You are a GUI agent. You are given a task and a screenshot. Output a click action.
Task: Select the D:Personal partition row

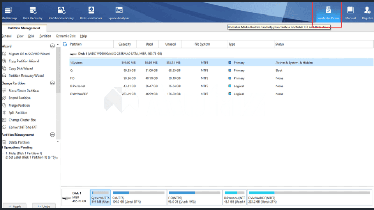tap(221, 86)
